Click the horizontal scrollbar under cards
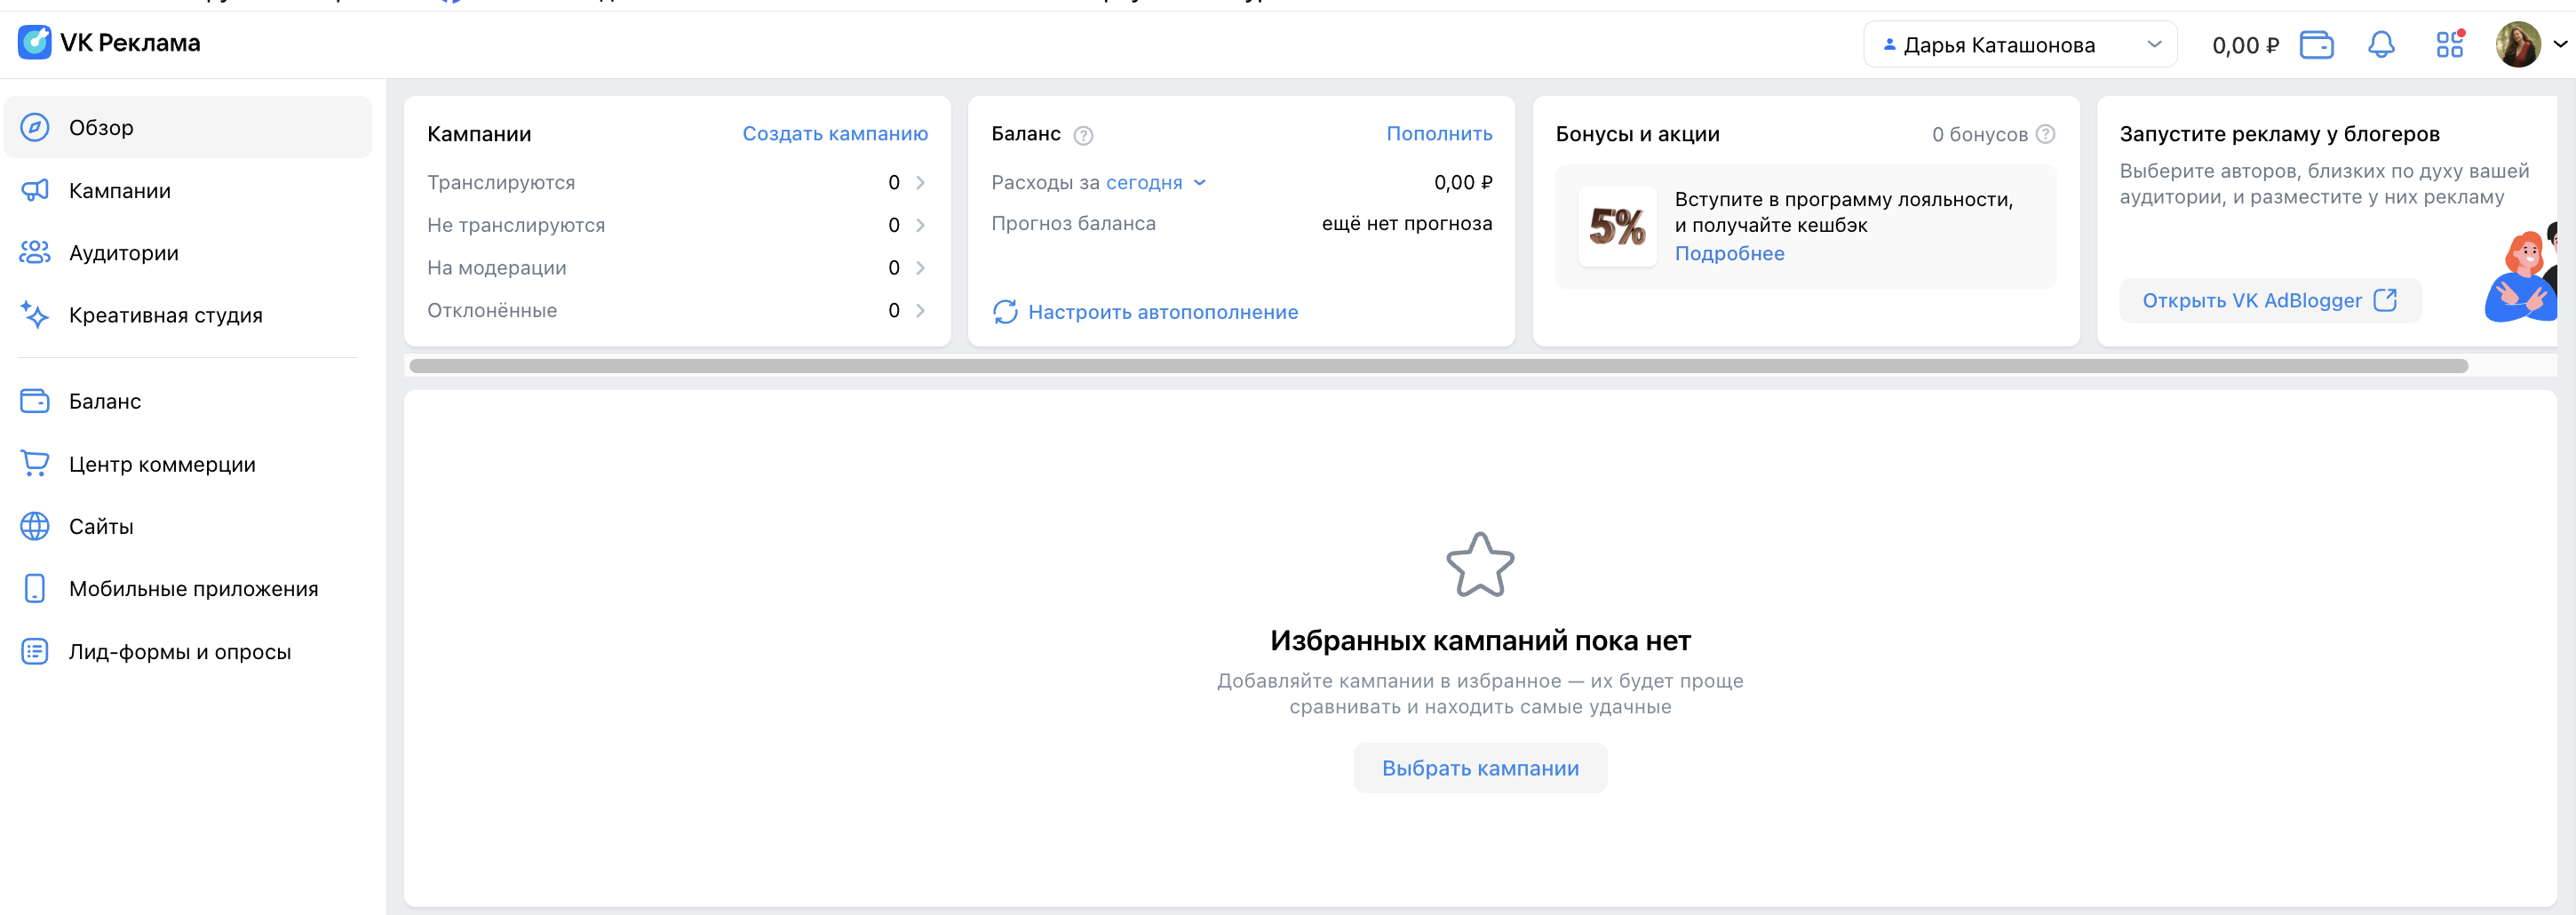 point(1438,366)
